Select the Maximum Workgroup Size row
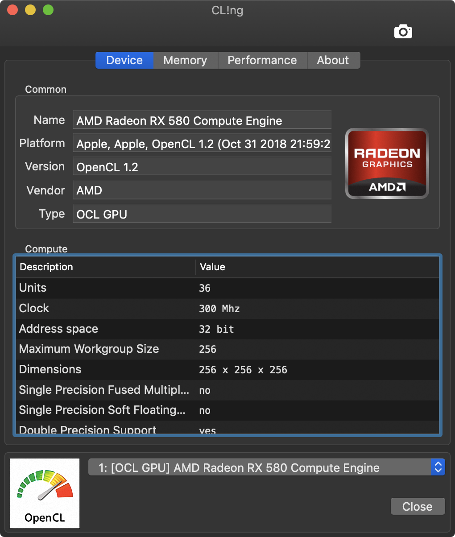Viewport: 455px width, 537px height. pos(227,349)
